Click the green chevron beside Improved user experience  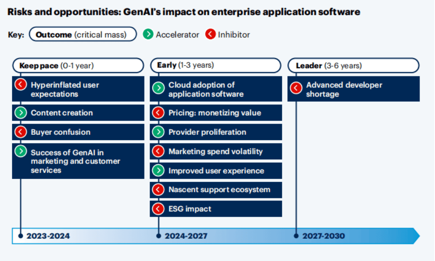158,171
